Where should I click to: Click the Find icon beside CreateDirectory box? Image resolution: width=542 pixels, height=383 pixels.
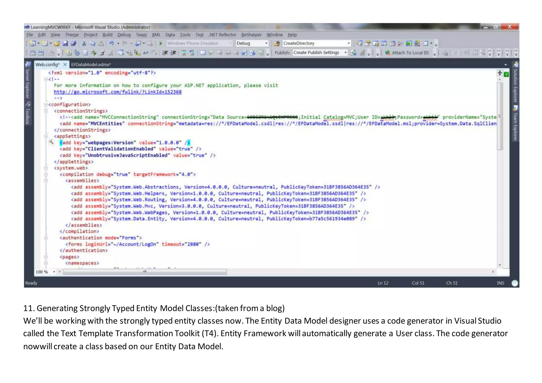(277, 43)
